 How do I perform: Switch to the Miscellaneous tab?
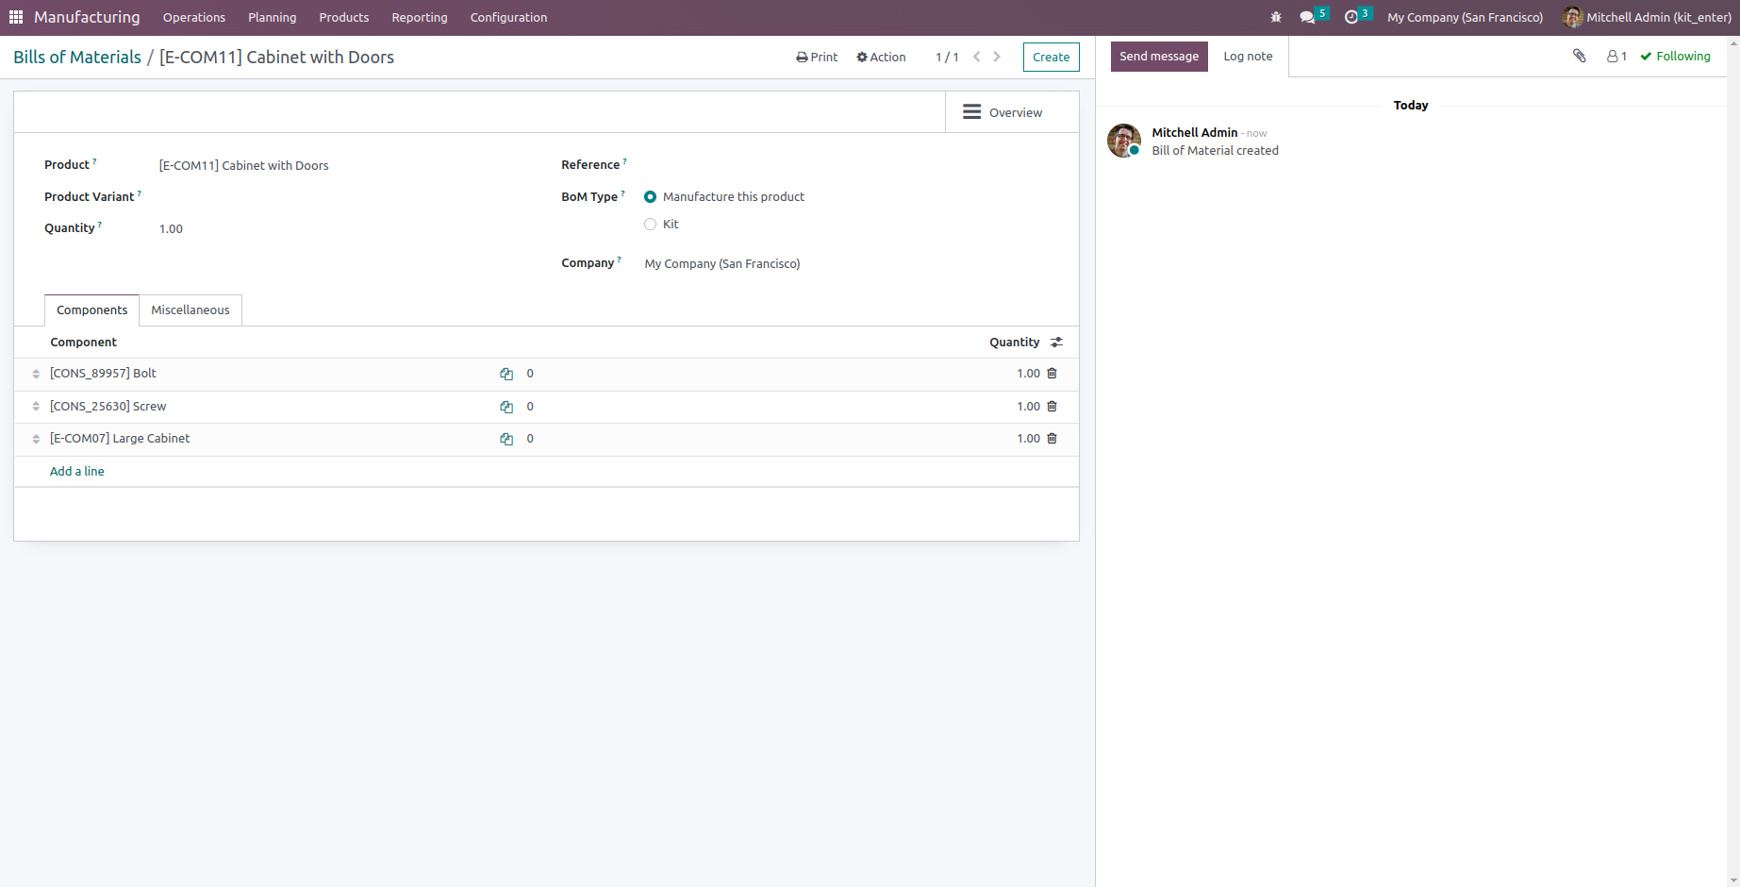[190, 310]
